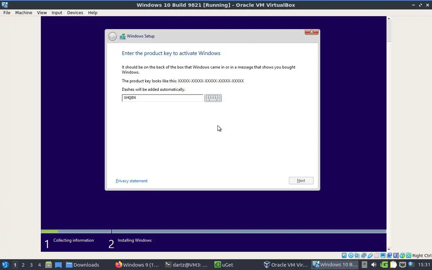Open the shared folders status icon
Viewport: 432px width, 270px height.
point(376,255)
